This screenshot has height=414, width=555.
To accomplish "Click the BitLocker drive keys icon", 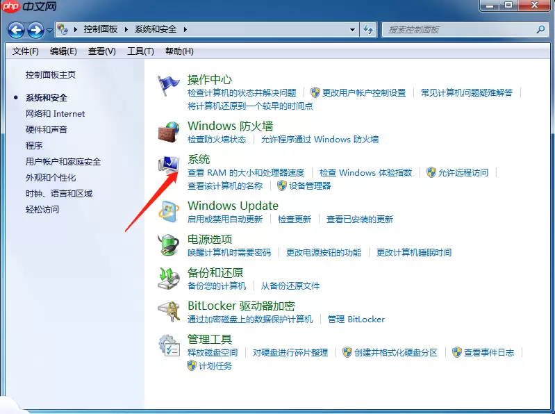I will (169, 311).
